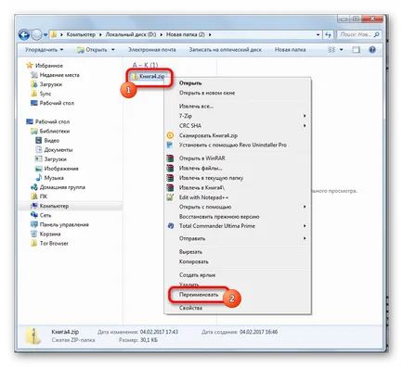Viewport: 403px width, 367px height.
Task: Expand the CRC SHA submenu
Action: pos(238,126)
